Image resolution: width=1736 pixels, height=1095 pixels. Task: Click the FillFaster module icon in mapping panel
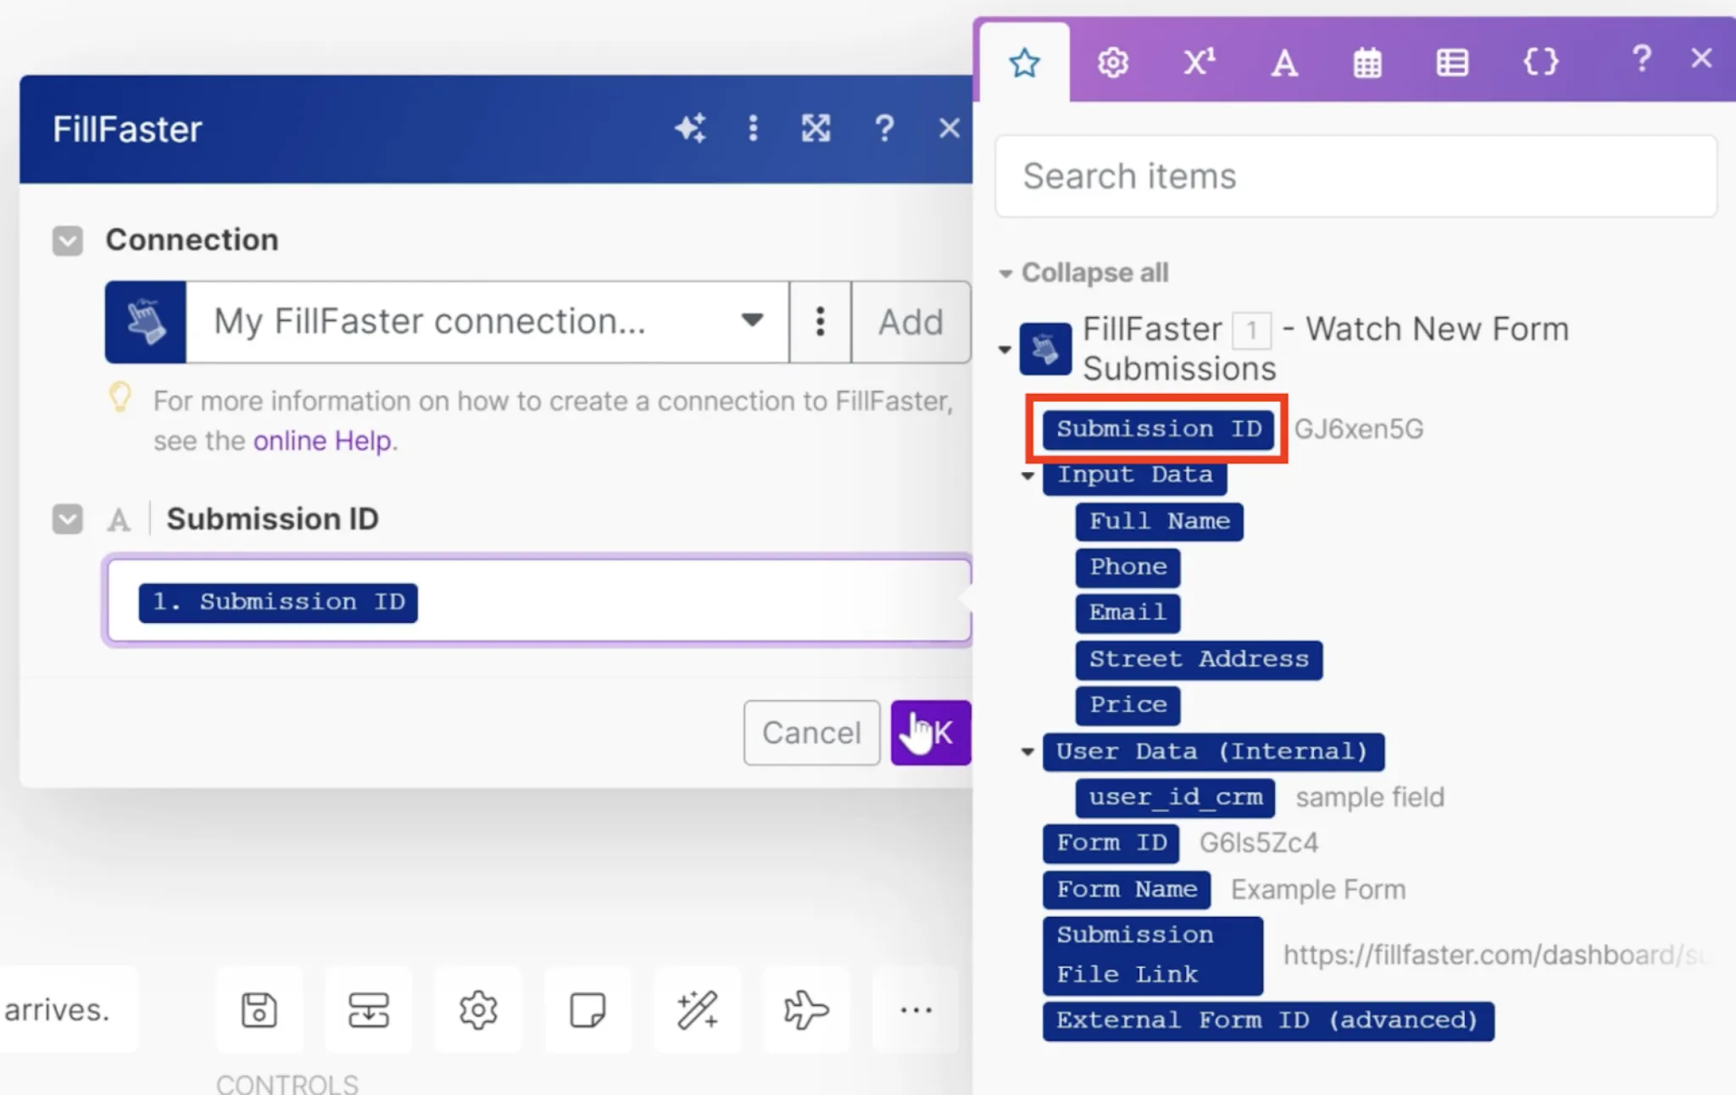point(1045,348)
